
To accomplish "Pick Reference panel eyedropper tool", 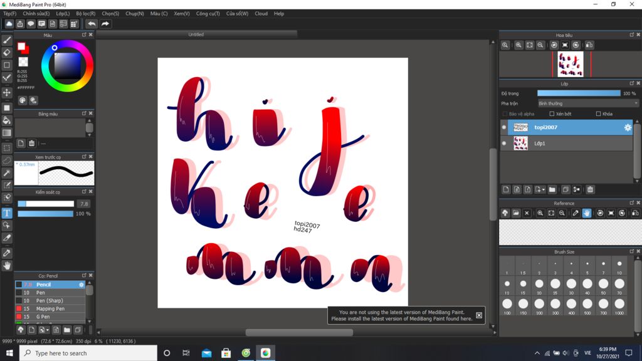I will (576, 213).
